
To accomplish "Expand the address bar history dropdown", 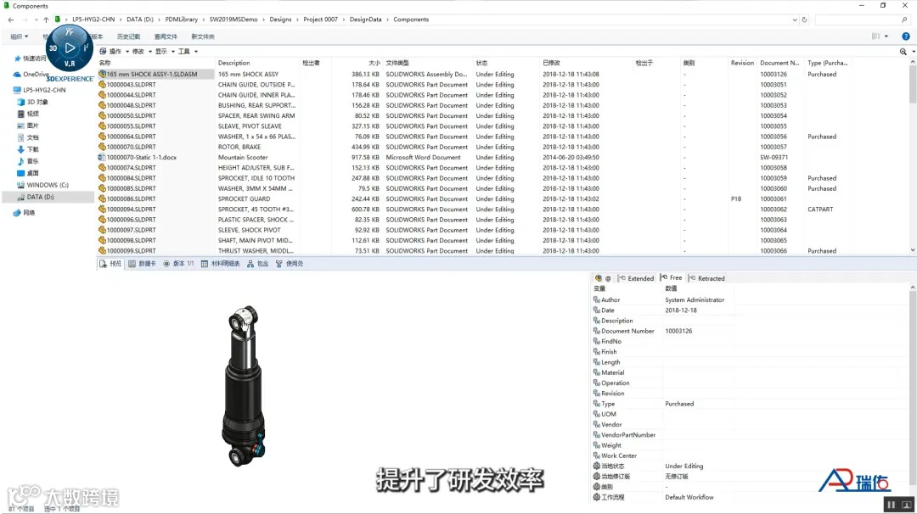I will [794, 20].
